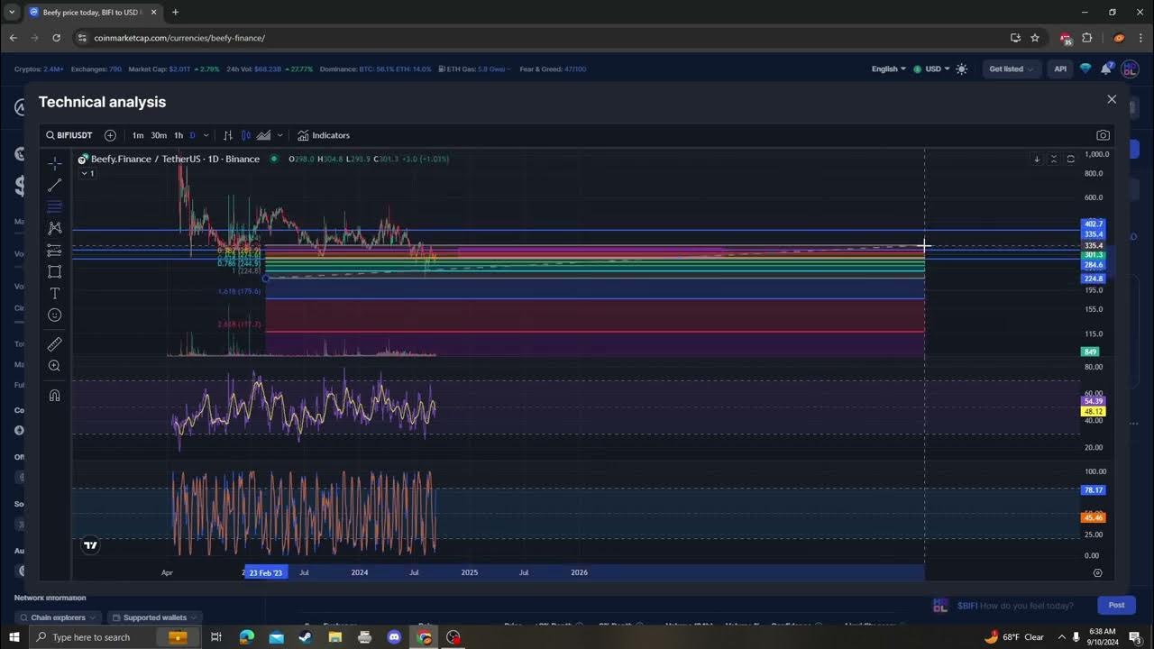Click the 224.8 blue price label
The image size is (1154, 649).
1093,279
